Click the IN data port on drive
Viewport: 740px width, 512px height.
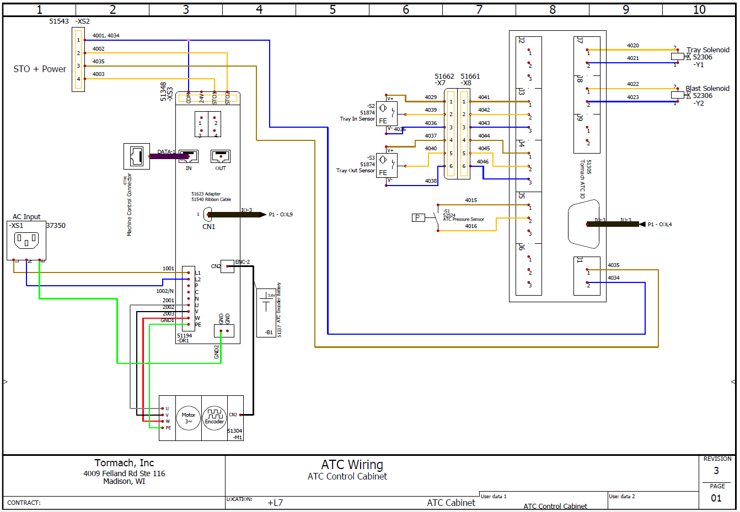point(189,156)
